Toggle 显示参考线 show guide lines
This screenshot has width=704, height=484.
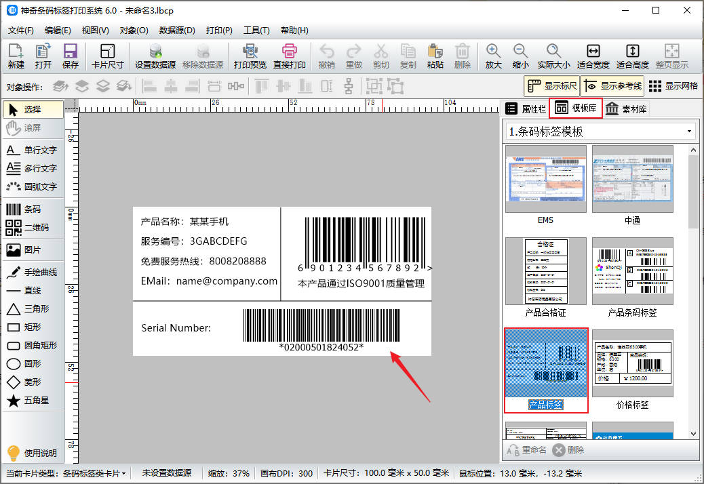click(612, 85)
